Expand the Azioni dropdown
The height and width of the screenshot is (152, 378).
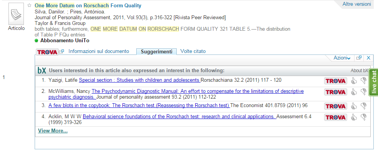click(342, 58)
